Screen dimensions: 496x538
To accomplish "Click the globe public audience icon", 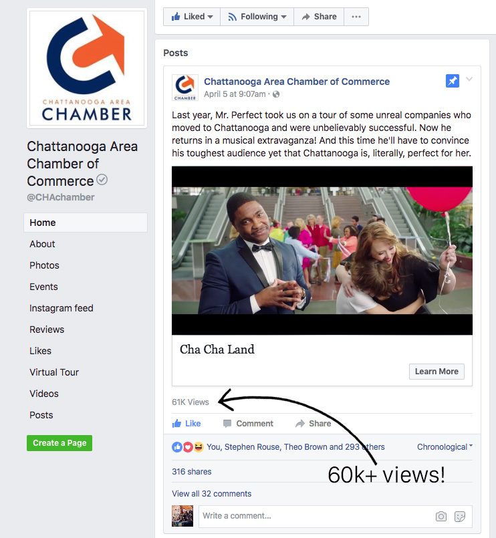I will point(275,94).
